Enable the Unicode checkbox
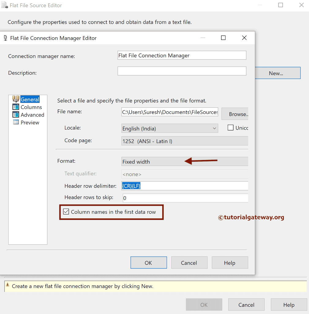This screenshot has height=314, width=309. 230,128
